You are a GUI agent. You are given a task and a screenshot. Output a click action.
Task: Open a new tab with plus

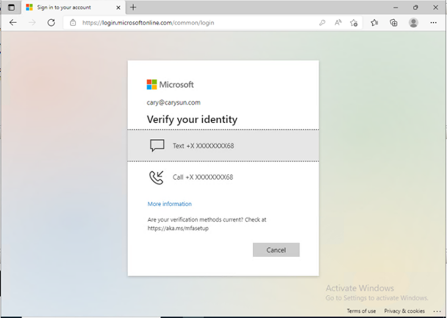133,8
